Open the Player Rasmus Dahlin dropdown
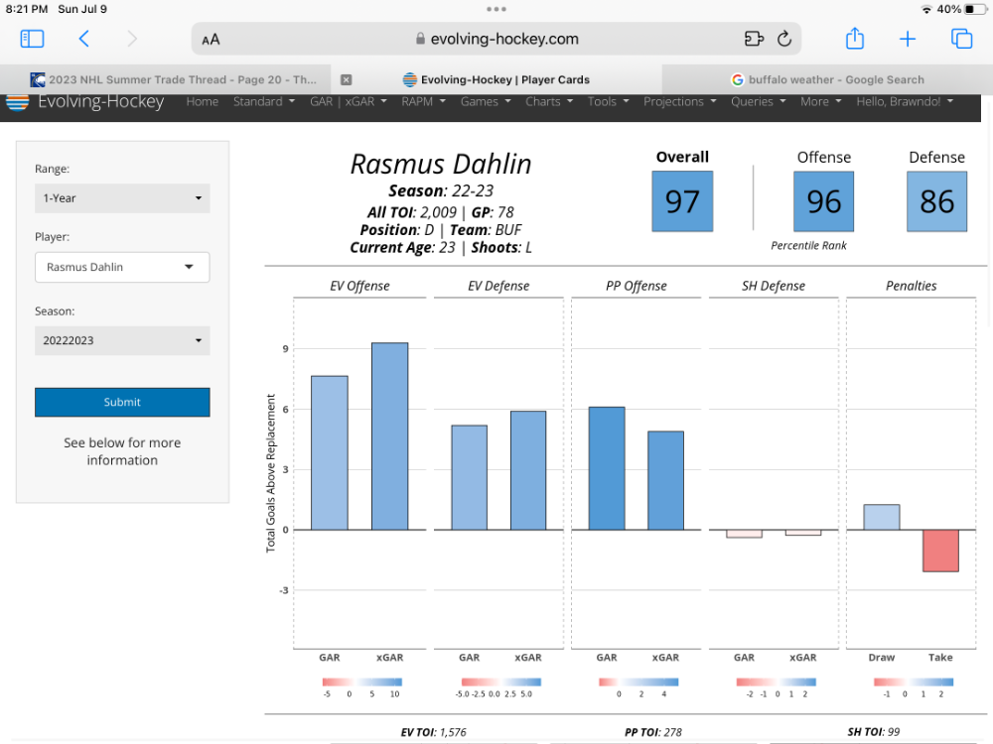The width and height of the screenshot is (993, 744). coord(122,268)
